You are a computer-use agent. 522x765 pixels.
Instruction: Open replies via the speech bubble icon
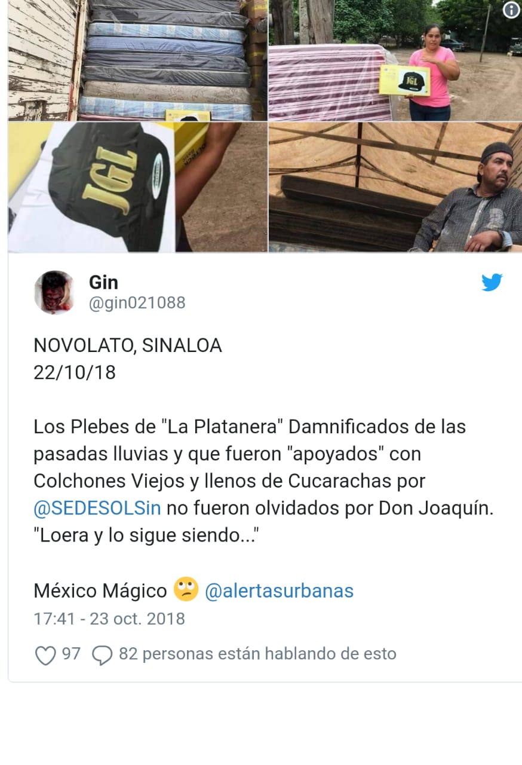(102, 655)
